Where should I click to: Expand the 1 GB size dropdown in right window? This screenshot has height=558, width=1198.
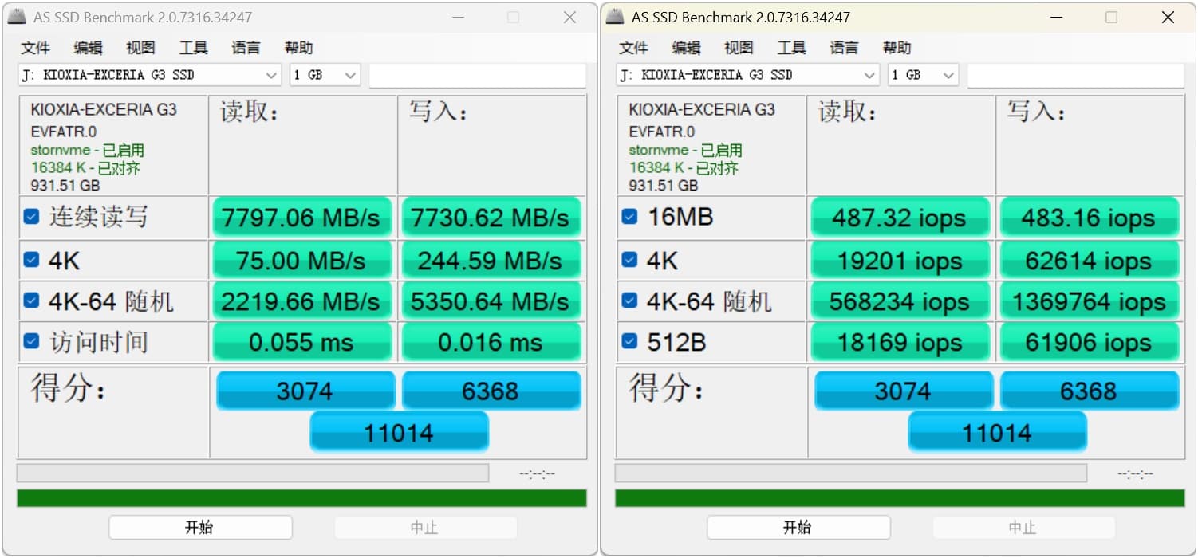coord(923,75)
